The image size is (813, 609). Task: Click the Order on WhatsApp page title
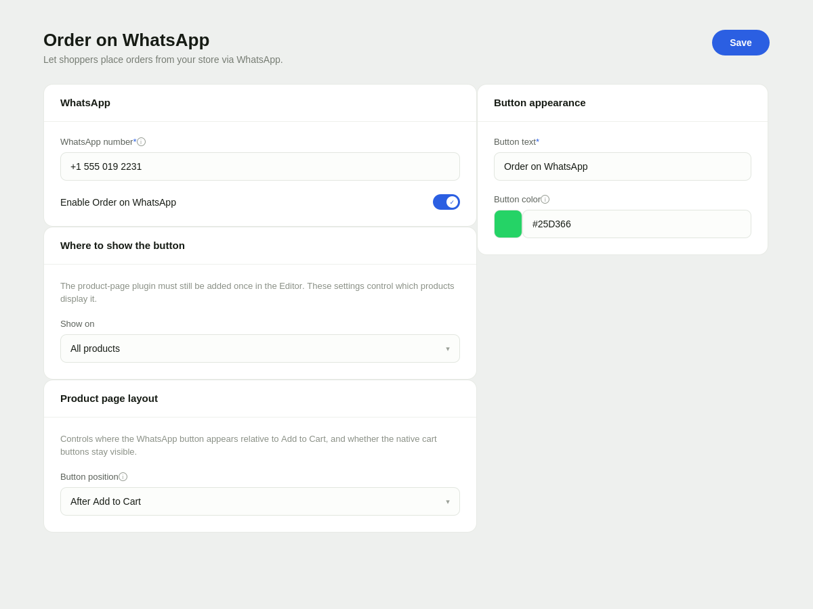(127, 40)
